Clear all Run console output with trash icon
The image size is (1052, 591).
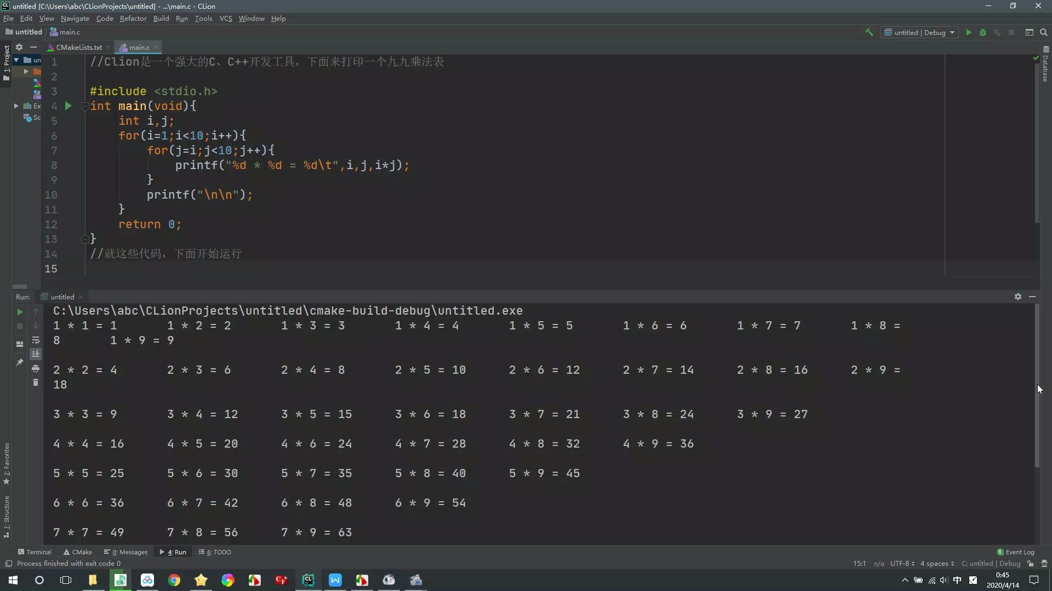[x=36, y=383]
